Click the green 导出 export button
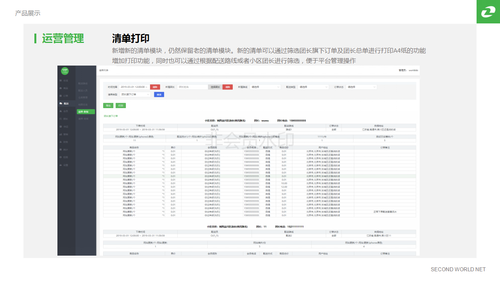Image resolution: width=500 pixels, height=281 pixels. 108,105
